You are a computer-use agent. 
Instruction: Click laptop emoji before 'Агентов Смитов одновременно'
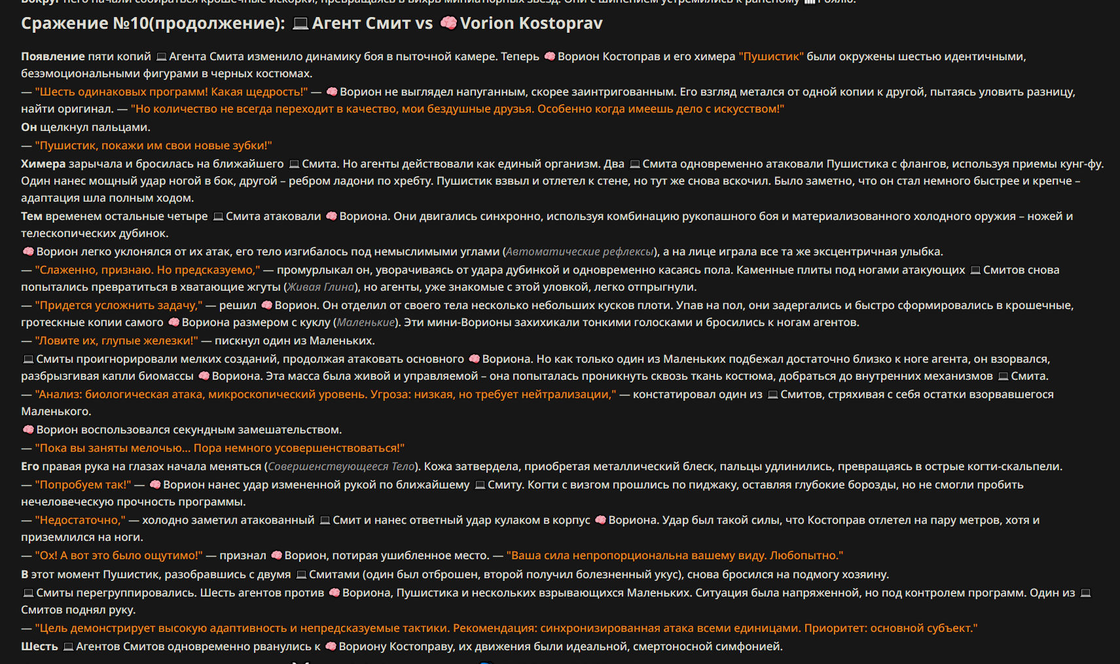point(68,646)
